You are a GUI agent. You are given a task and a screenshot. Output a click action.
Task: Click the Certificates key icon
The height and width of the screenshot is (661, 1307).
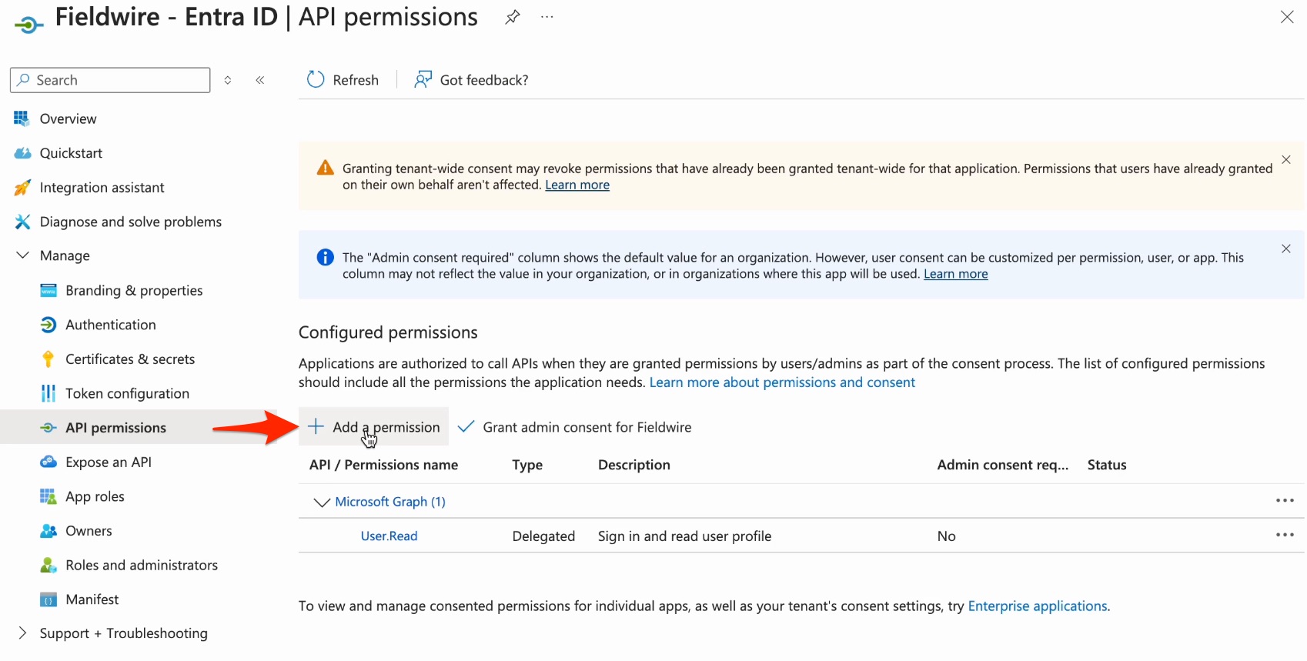click(48, 359)
